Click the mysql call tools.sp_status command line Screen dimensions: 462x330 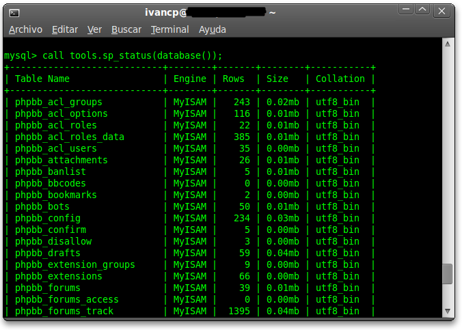click(x=113, y=56)
